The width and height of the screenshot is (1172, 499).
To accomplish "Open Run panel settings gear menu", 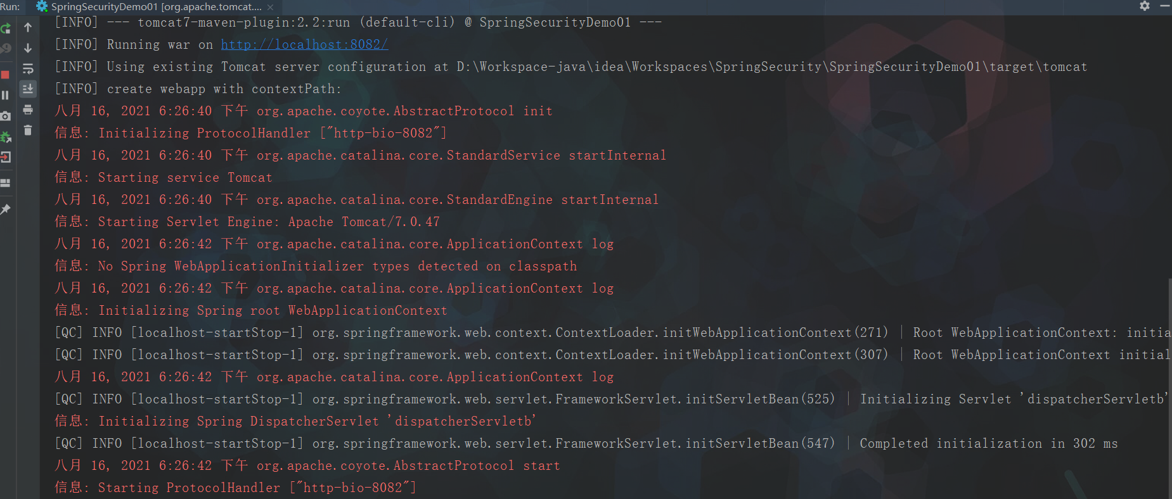I will click(1145, 6).
